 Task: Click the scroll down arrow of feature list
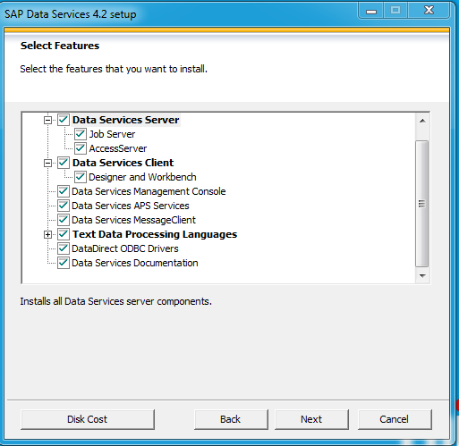coord(422,276)
